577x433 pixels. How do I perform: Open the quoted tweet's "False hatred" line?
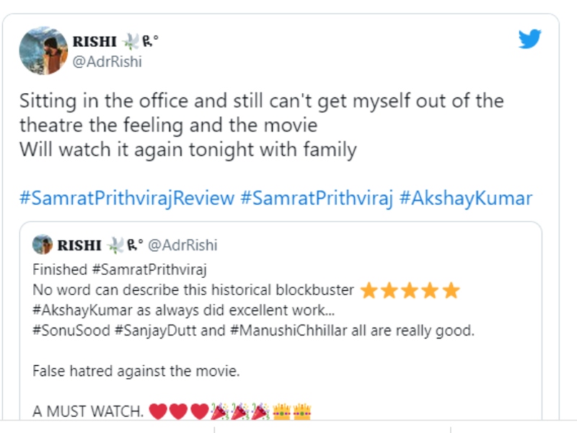pos(136,372)
